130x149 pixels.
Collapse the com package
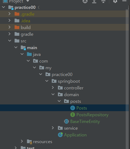[28, 61]
